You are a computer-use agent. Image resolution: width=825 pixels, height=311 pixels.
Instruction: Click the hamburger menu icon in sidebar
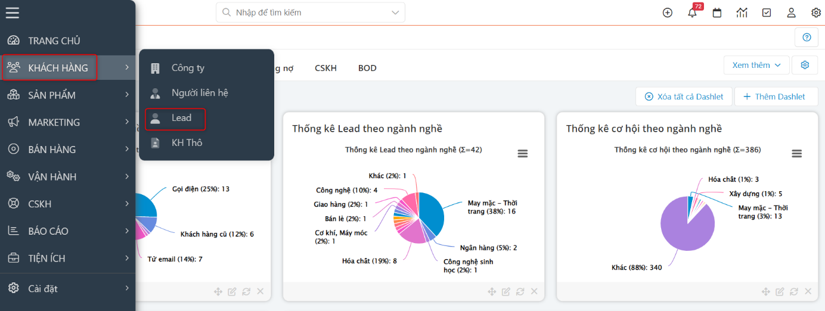pos(13,13)
